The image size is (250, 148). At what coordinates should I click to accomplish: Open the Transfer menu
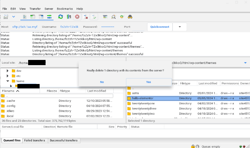(x=35, y=9)
